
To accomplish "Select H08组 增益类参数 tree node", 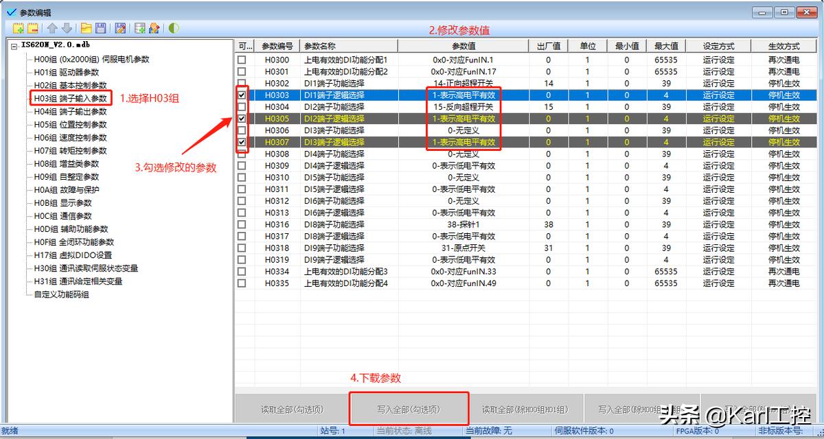I will tap(67, 163).
